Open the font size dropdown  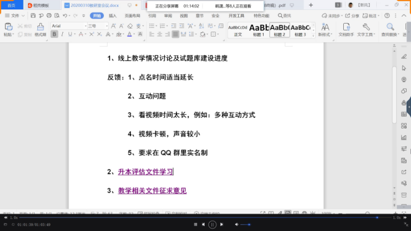[98, 26]
